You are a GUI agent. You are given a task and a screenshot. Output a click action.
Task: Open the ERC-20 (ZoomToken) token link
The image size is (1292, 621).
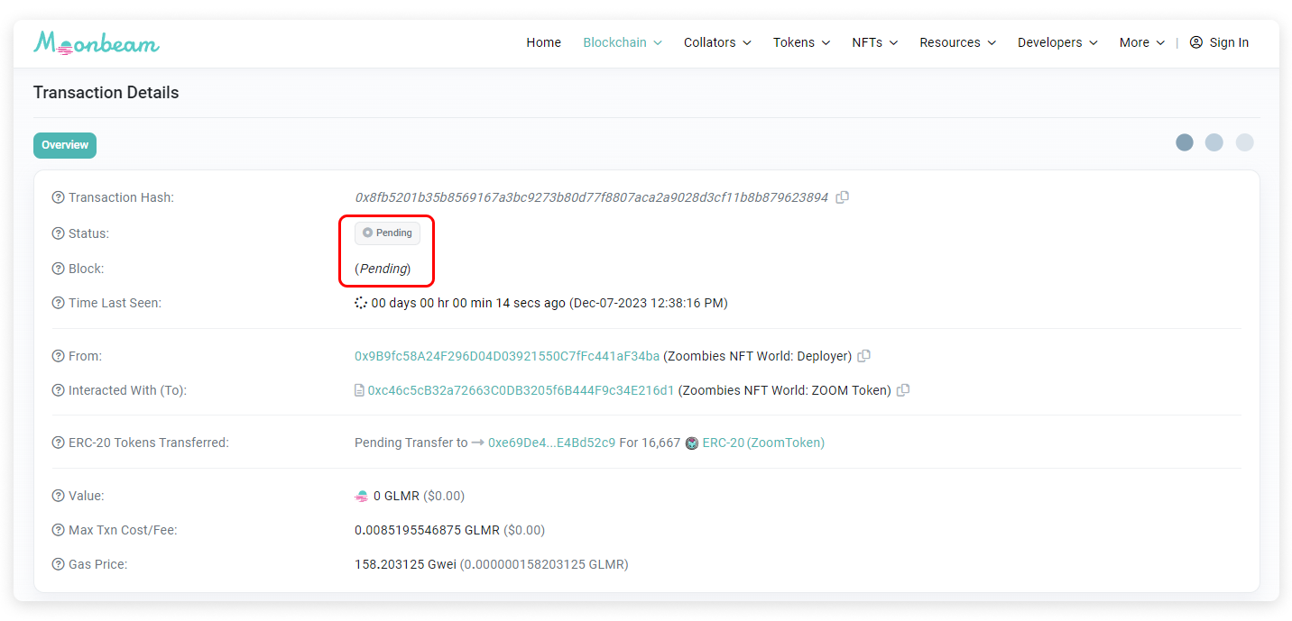[x=763, y=443]
